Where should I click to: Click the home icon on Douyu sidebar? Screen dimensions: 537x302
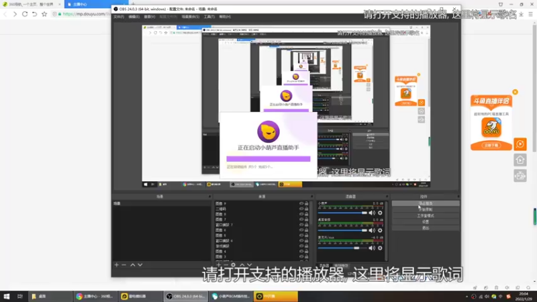coord(520,160)
